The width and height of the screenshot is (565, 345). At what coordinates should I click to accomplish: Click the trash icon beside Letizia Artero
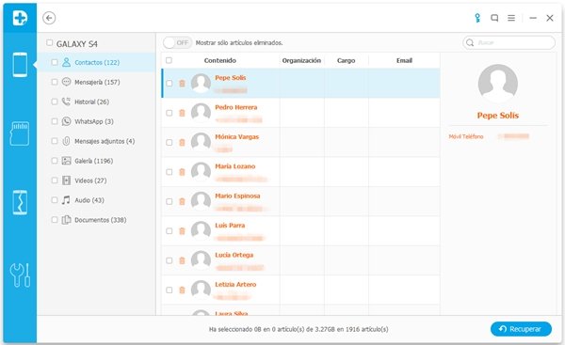[182, 290]
